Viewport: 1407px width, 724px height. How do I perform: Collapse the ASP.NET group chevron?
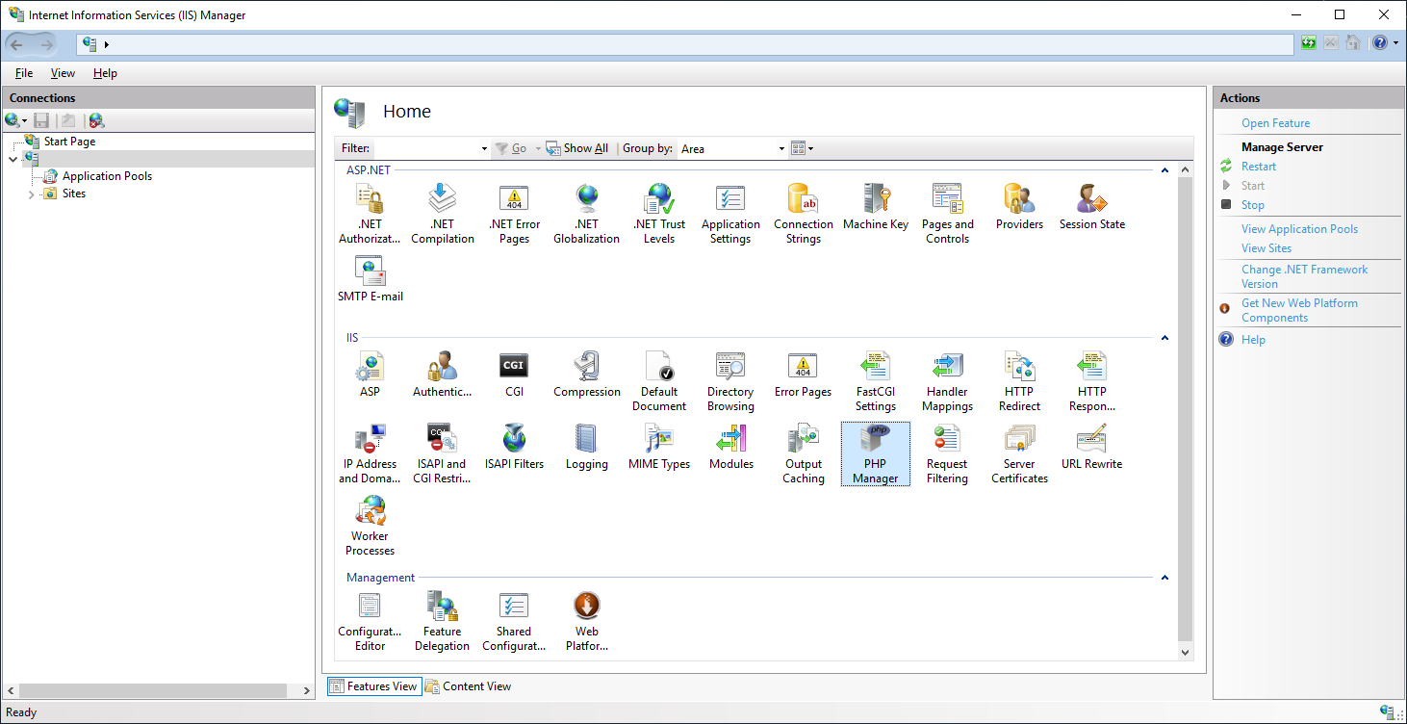tap(1164, 170)
